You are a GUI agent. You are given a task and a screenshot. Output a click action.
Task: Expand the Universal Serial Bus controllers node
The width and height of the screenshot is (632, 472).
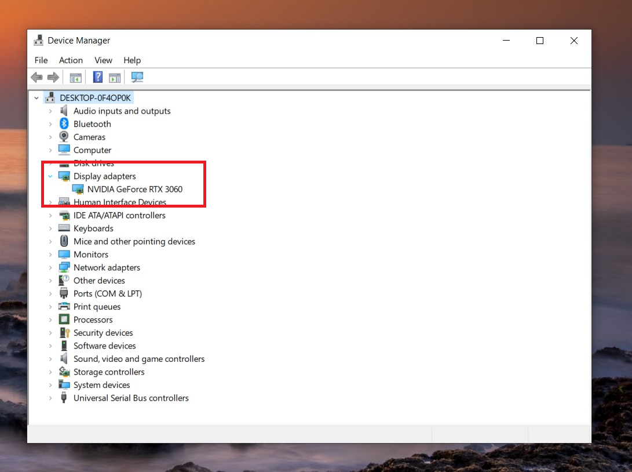coord(50,398)
